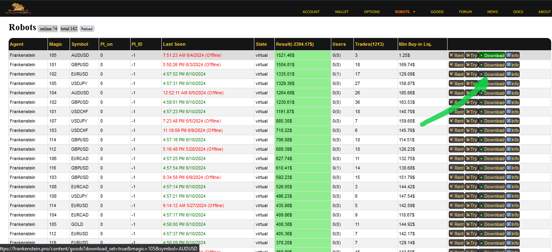The height and width of the screenshot is (252, 552).
Task: Click the Last Seen column header
Action: pos(174,44)
